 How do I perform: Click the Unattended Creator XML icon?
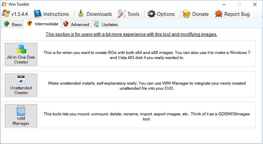click(21, 80)
